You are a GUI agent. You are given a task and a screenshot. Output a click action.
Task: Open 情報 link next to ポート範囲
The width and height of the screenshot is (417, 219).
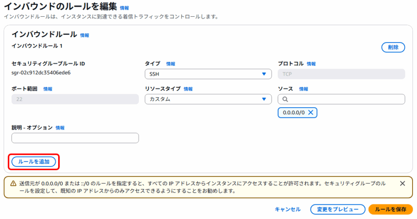tap(48, 89)
